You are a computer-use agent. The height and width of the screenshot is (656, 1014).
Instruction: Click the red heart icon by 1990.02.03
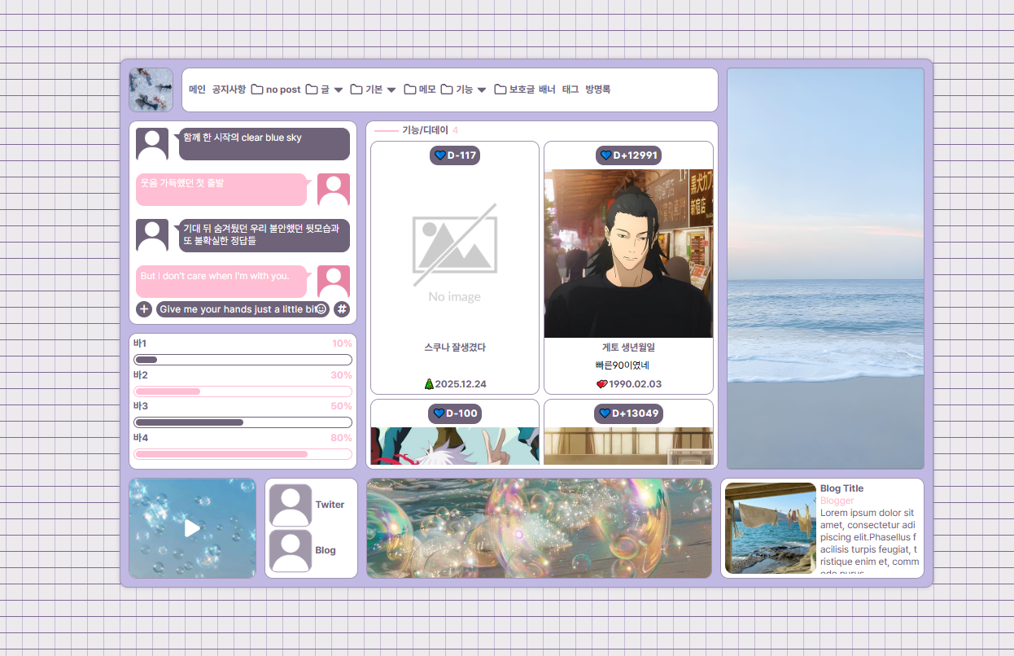pyautogui.click(x=601, y=384)
